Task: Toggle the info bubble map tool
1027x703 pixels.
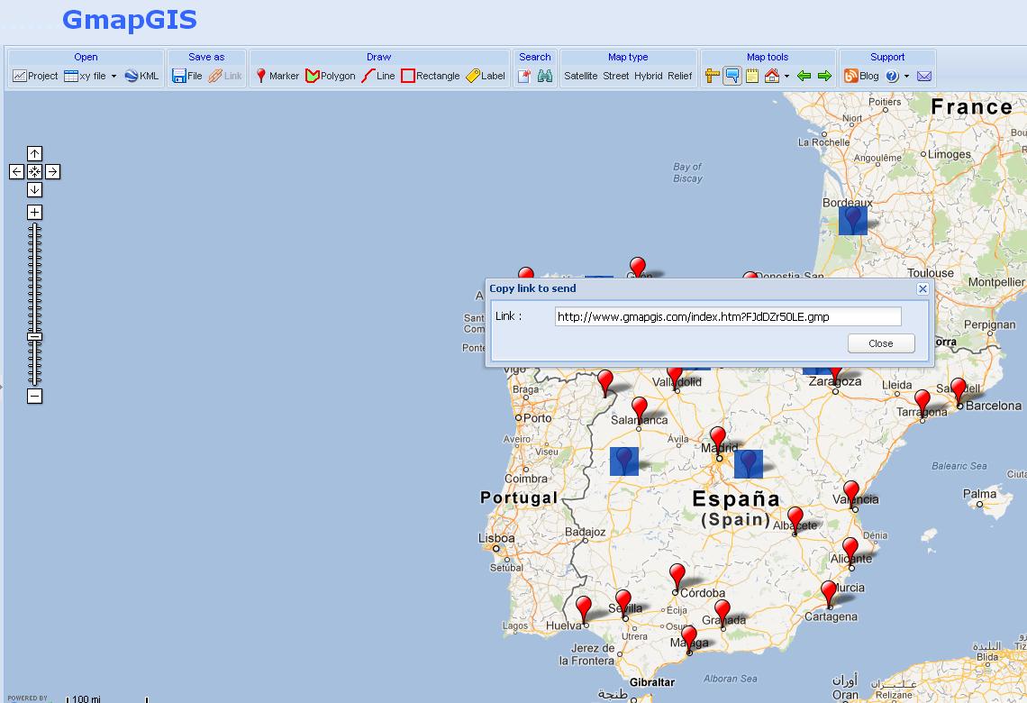Action: click(x=731, y=77)
